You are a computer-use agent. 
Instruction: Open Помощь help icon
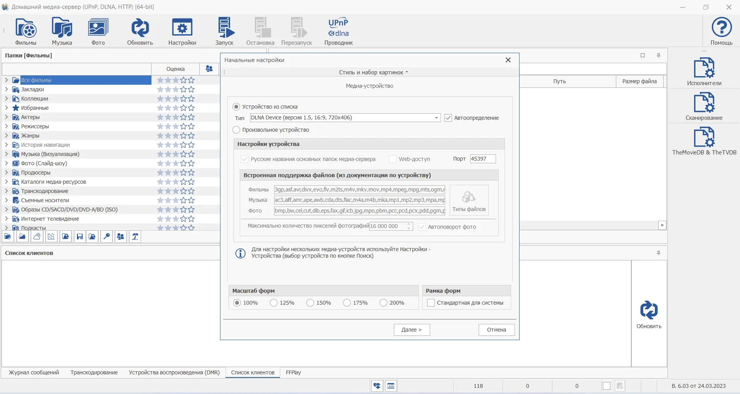(x=721, y=31)
